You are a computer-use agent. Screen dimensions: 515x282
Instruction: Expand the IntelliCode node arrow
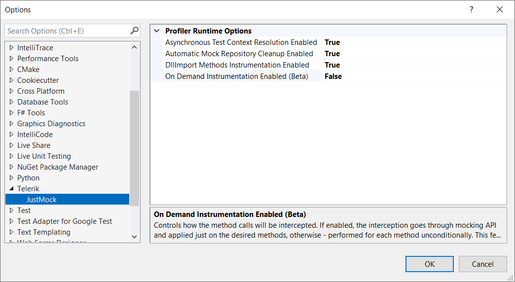pyautogui.click(x=12, y=135)
